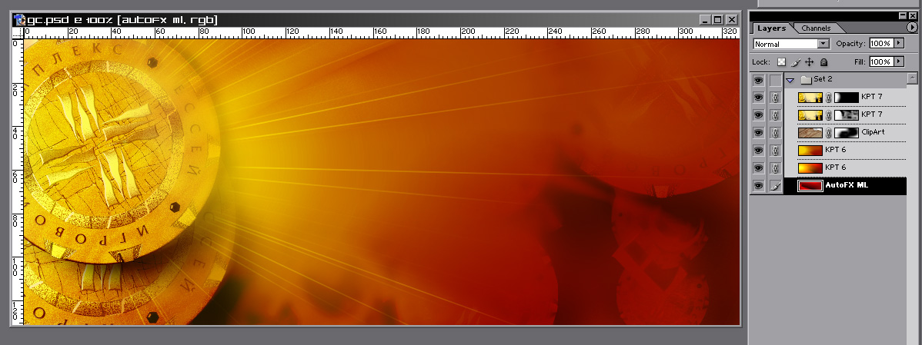This screenshot has height=345, width=922.
Task: Unlink the ClipArt layer using its chain box
Action: point(776,133)
